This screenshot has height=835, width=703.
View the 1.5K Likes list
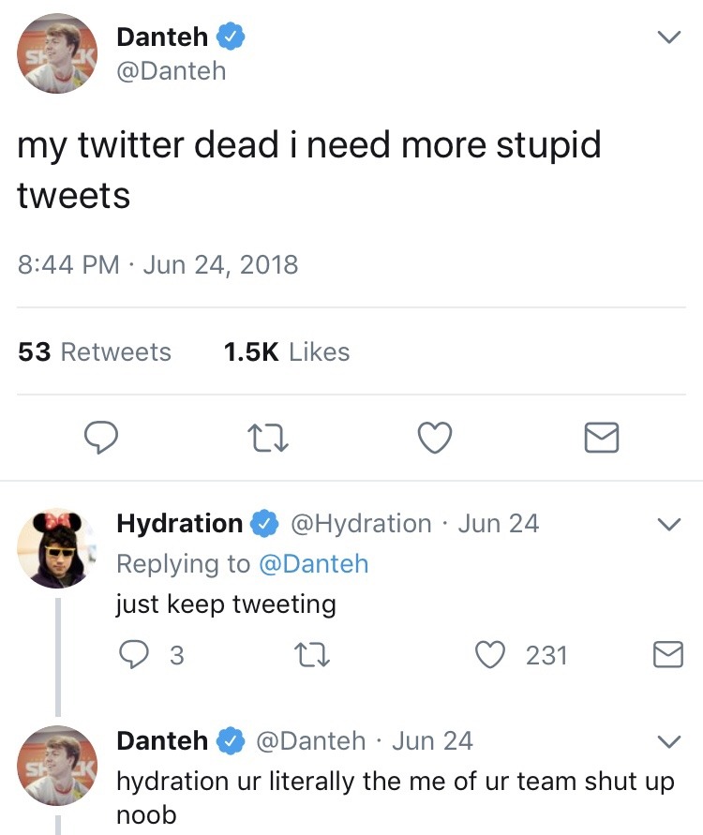[x=286, y=352]
